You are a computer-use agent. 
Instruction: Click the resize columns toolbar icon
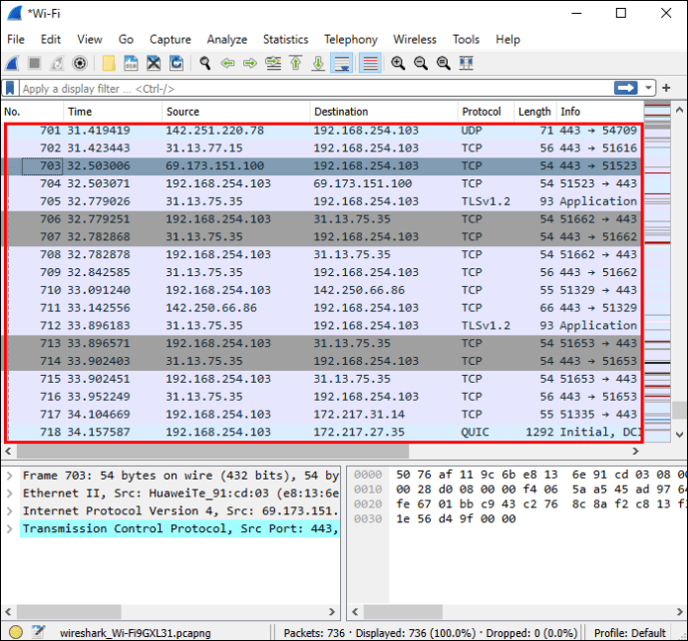(x=464, y=63)
